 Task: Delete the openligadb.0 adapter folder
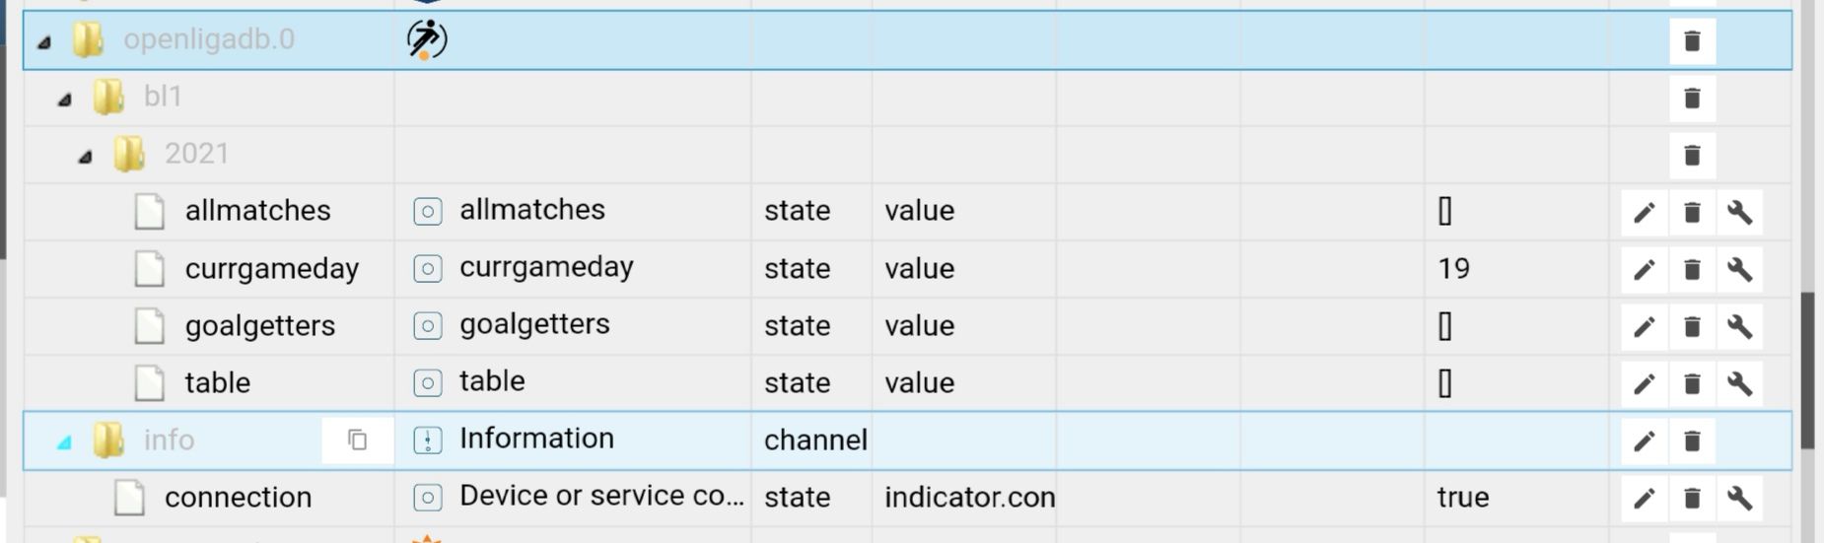click(1692, 41)
